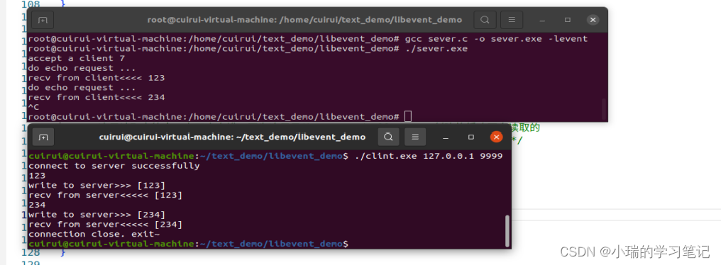Click the cursor at root terminal's last prompt
721x265 pixels.
[x=408, y=117]
